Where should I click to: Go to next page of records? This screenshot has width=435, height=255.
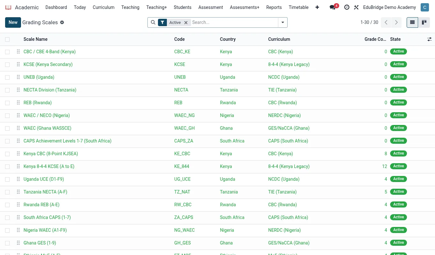point(396,22)
